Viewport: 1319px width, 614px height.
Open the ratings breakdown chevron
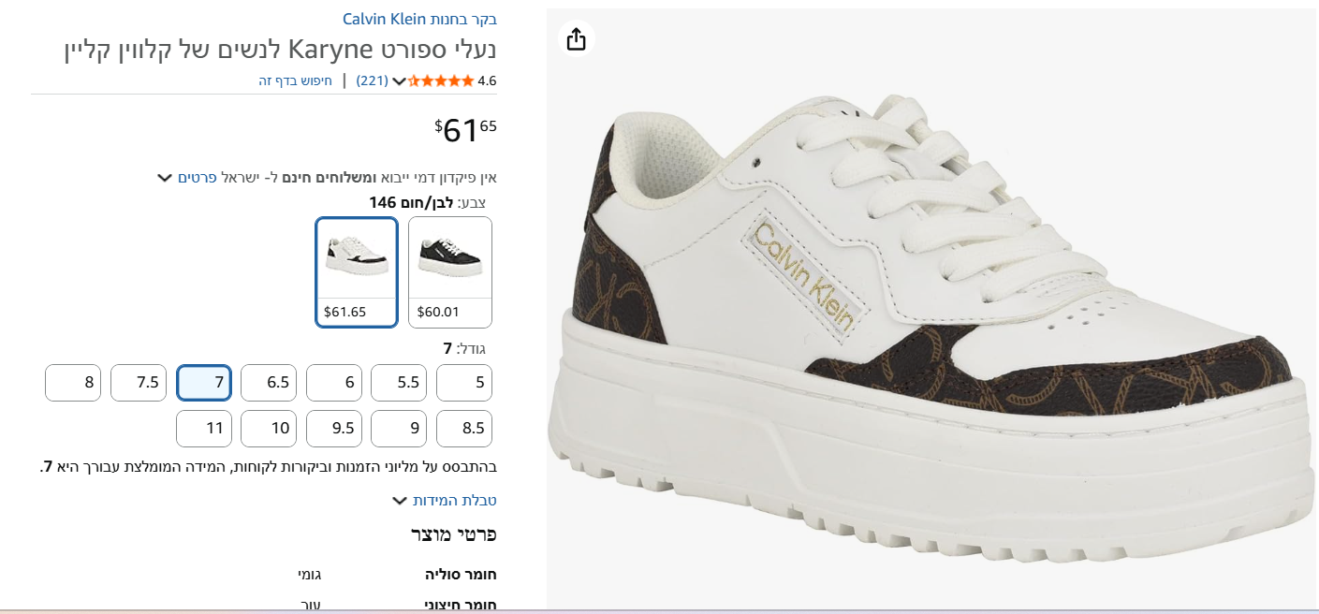coord(399,81)
